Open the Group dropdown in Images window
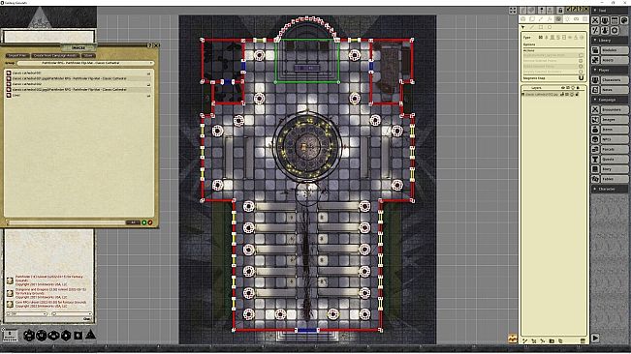 coord(85,63)
